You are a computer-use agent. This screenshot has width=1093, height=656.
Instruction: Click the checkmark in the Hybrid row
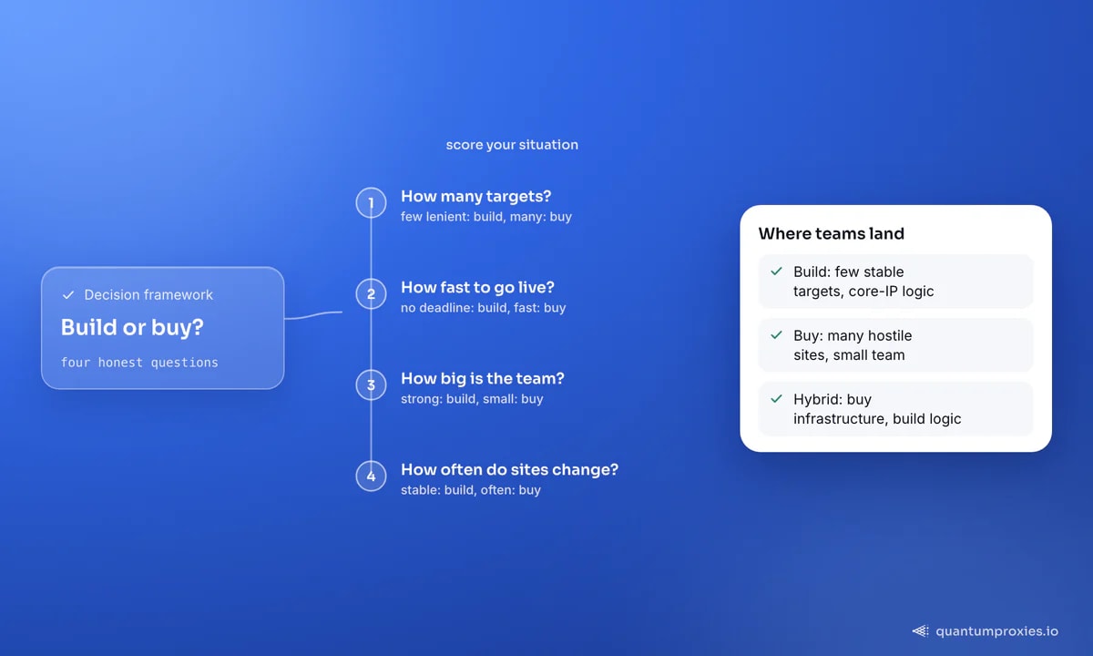click(777, 399)
